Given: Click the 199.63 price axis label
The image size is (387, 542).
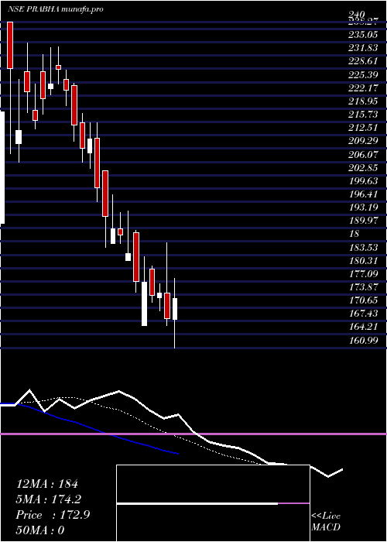Looking at the screenshot, I should pos(363,180).
